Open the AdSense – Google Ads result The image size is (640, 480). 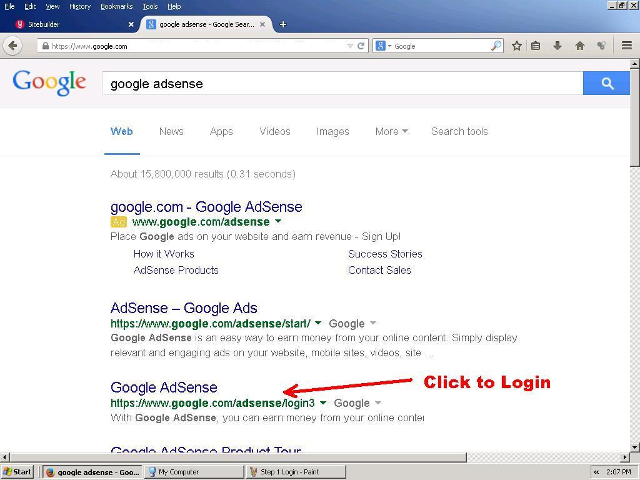184,307
